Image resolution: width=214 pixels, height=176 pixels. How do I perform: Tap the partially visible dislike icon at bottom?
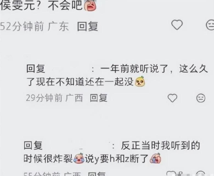[200, 173]
